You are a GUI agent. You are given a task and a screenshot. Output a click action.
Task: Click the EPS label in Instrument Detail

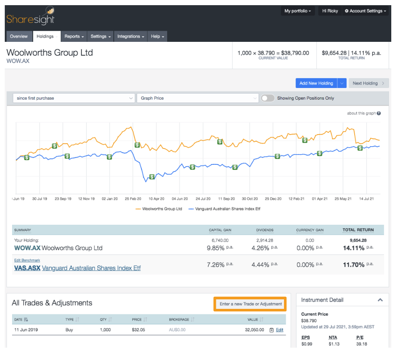(x=306, y=337)
